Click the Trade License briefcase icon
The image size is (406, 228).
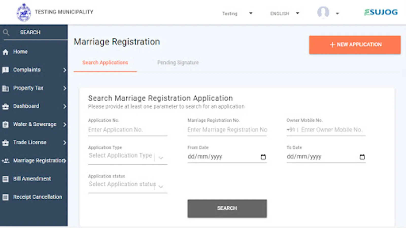click(5, 143)
